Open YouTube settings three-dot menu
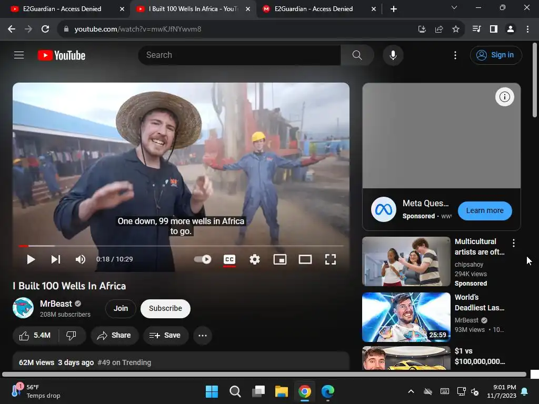Screen dimensions: 539x404 (x=455, y=55)
